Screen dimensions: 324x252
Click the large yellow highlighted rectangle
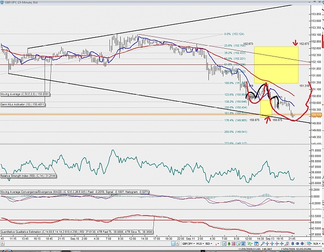[x=276, y=65]
